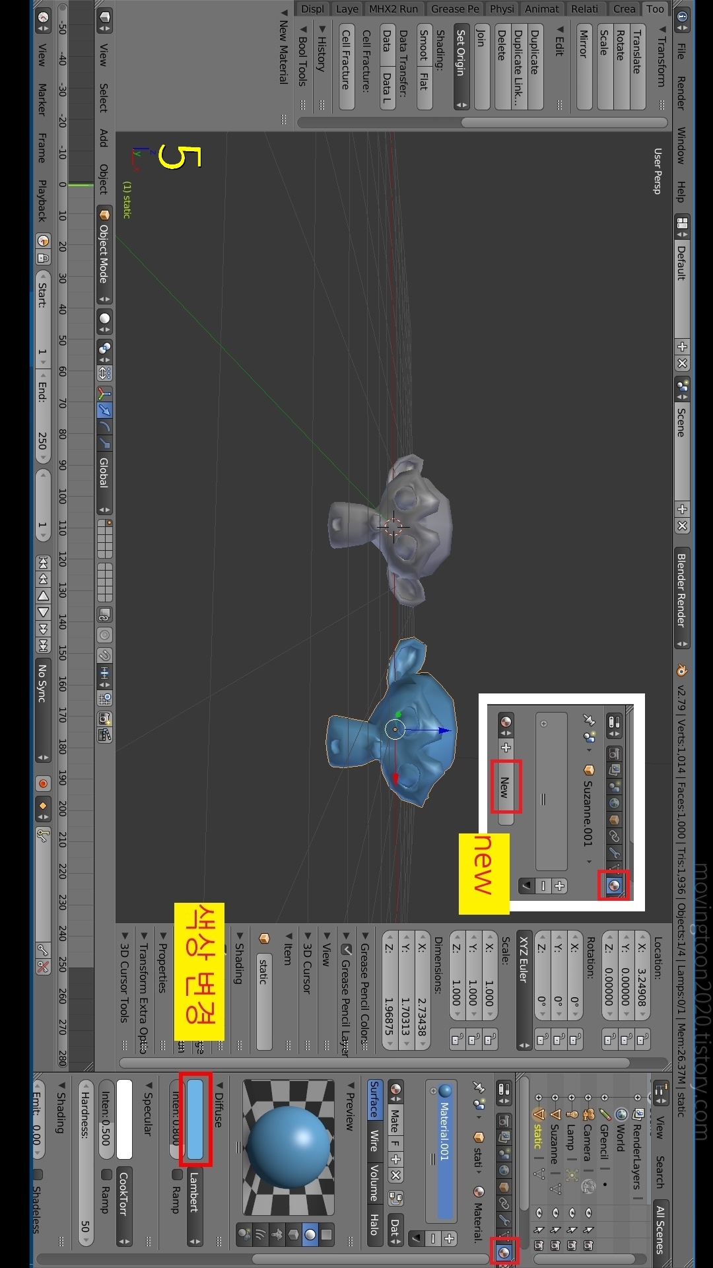713x1268 pixels.
Task: Enable the Diffuse Ramp checkbox
Action: pos(176,1175)
